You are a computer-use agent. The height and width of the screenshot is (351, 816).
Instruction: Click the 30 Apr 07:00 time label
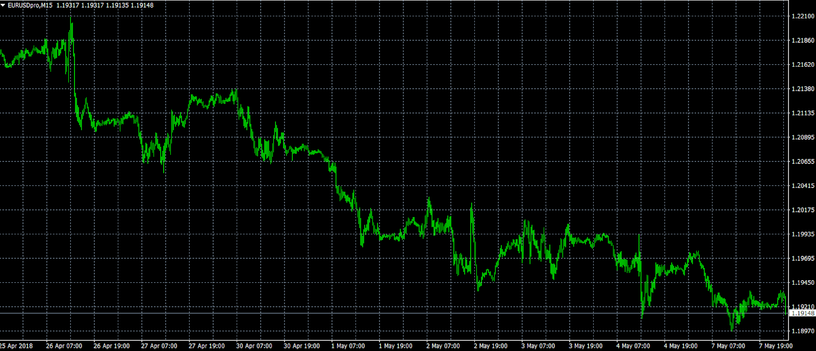[x=254, y=346]
